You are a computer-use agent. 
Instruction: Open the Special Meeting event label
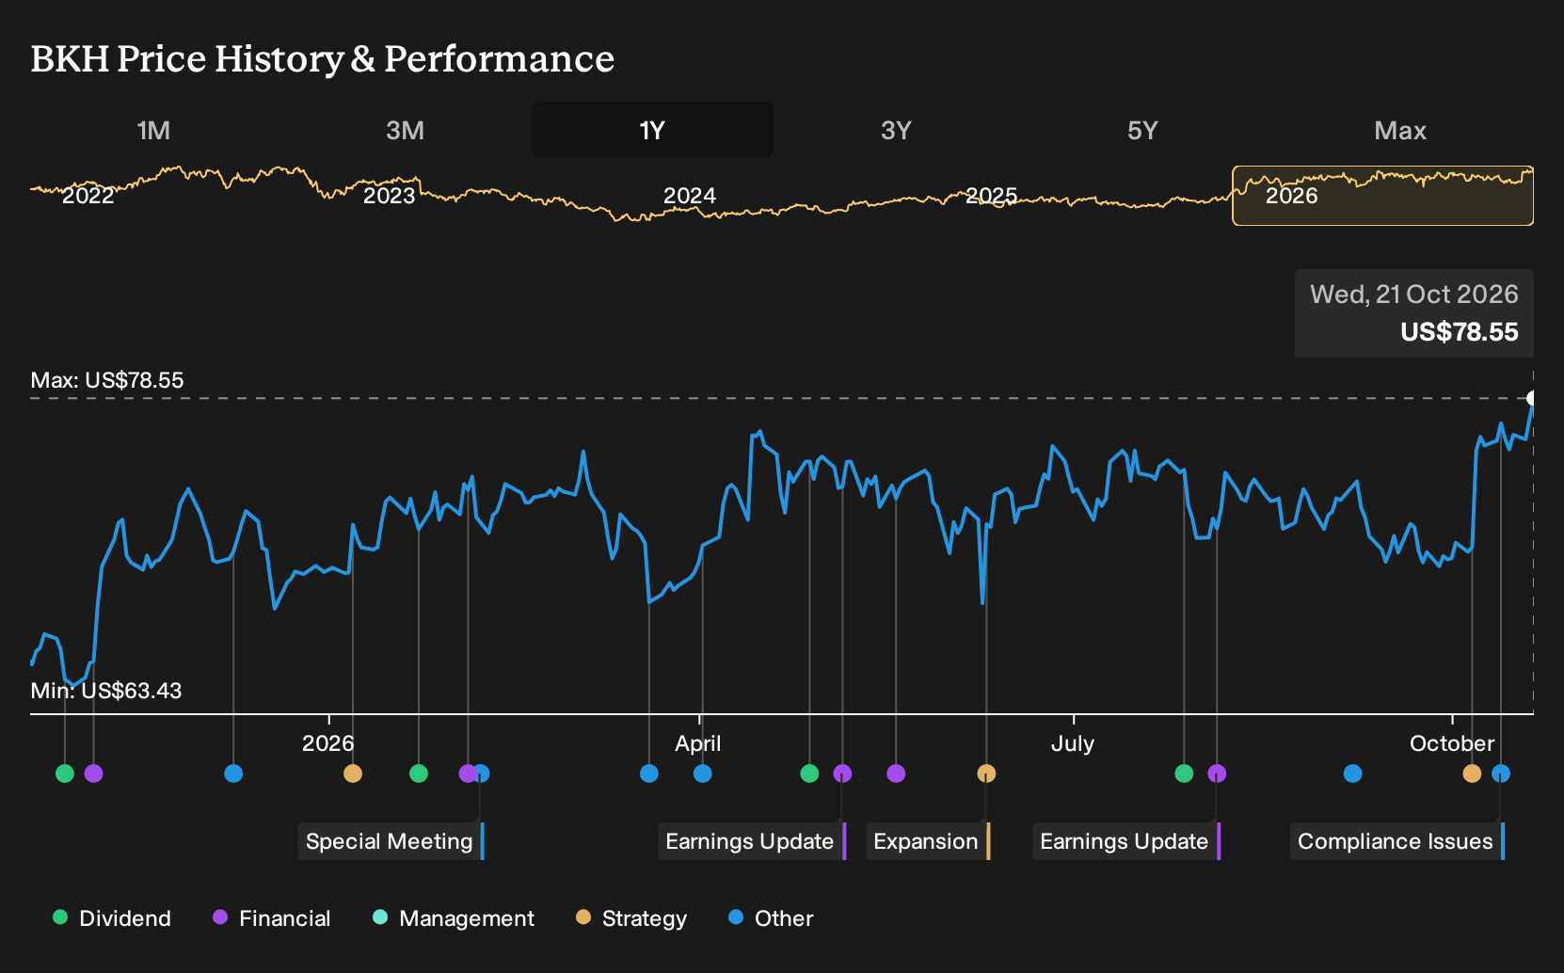(x=391, y=841)
